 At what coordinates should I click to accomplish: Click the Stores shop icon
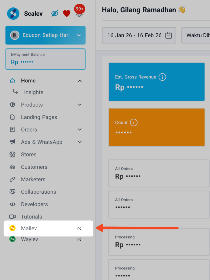12,154
